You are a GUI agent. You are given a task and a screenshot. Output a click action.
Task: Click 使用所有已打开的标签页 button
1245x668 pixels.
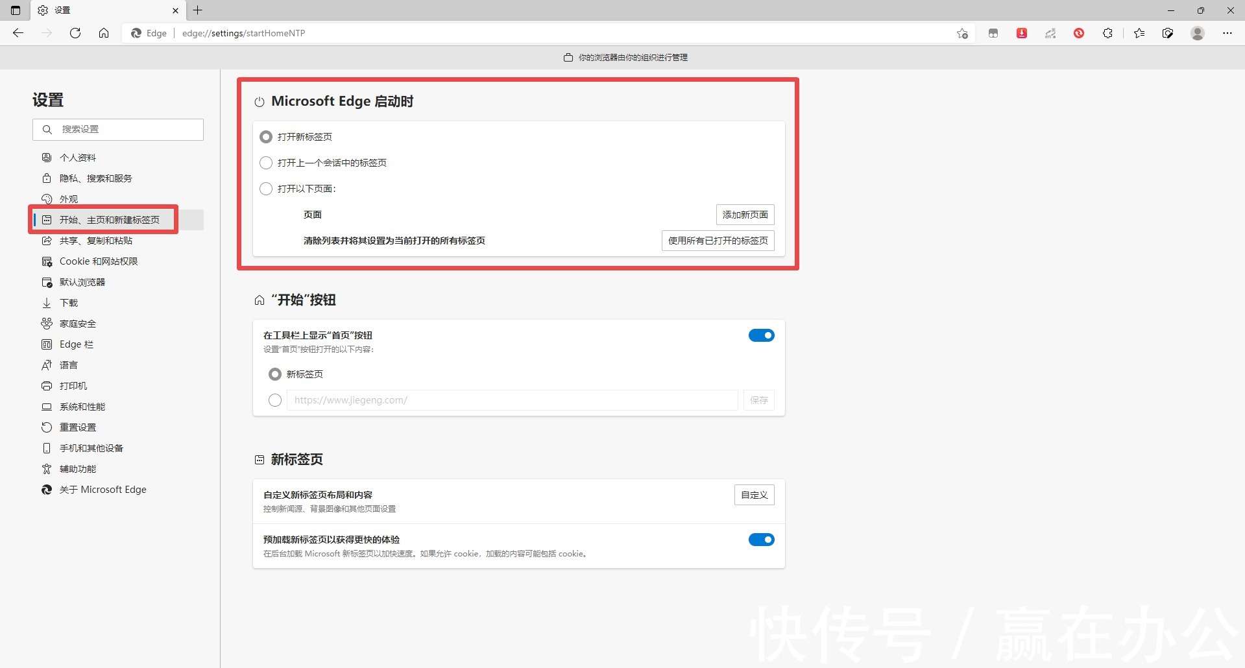point(718,241)
